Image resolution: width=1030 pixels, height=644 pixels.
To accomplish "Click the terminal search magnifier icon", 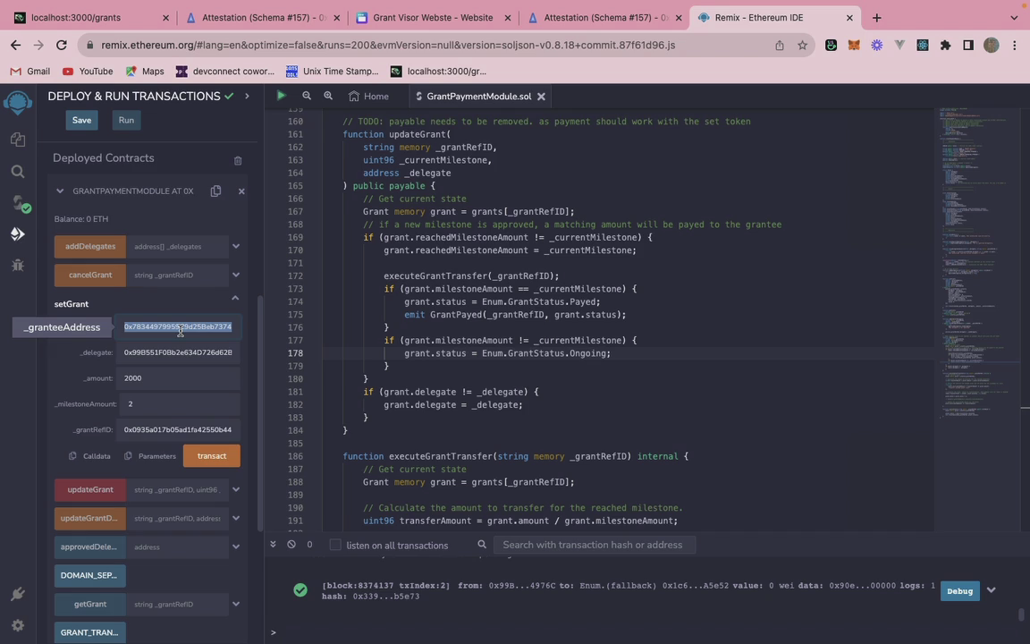I will pyautogui.click(x=482, y=545).
